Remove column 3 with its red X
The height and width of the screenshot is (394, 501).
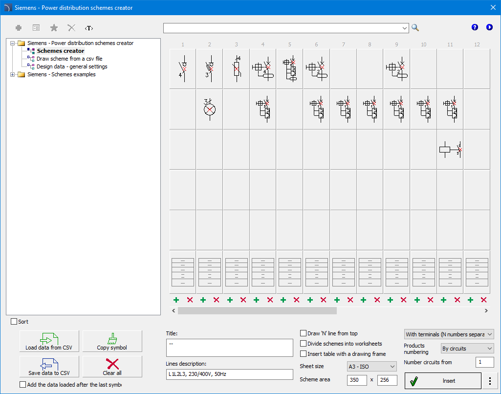243,300
